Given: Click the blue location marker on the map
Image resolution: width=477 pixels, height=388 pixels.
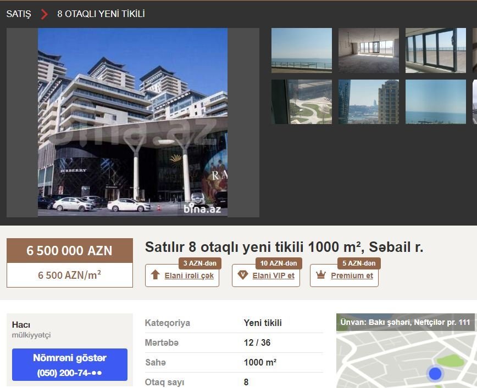Looking at the screenshot, I should 435,373.
